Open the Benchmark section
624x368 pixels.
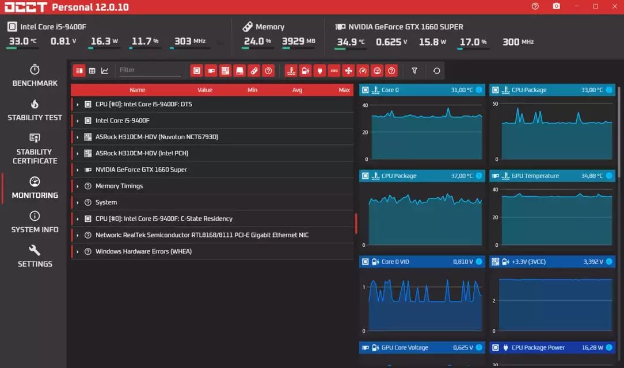click(x=35, y=75)
